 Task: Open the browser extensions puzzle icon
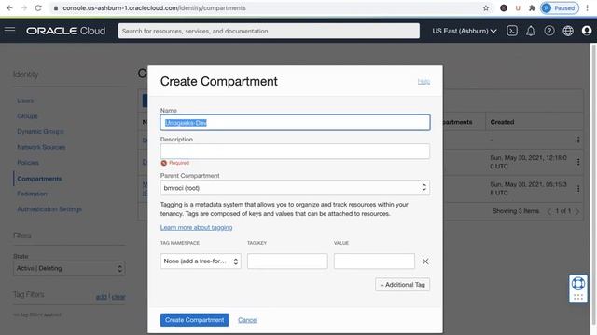coord(532,8)
